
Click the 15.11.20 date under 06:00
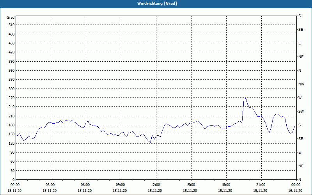(x=85, y=191)
